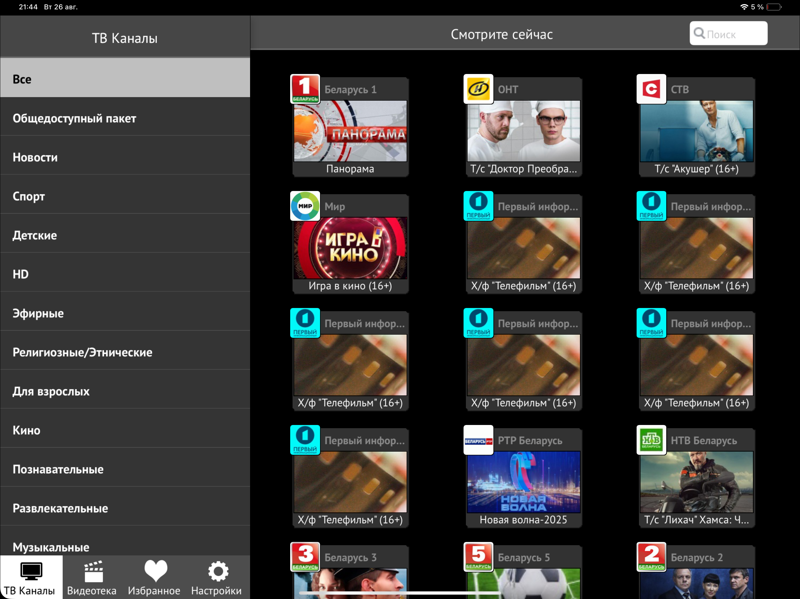Switch to the ТВ Каналы tab
This screenshot has height=599, width=800.
pyautogui.click(x=31, y=577)
